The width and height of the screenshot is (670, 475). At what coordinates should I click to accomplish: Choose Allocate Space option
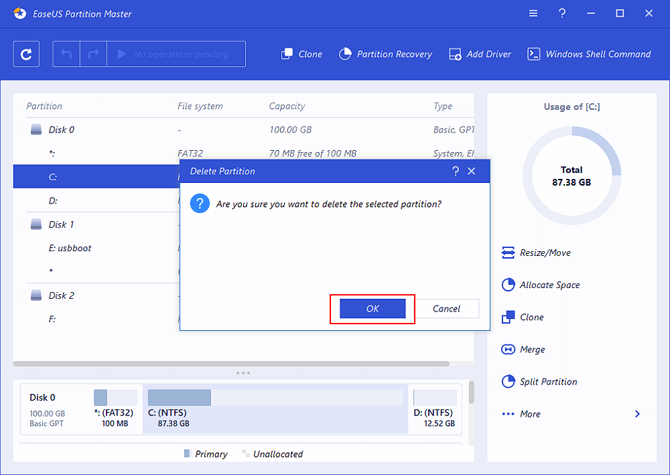[541, 285]
